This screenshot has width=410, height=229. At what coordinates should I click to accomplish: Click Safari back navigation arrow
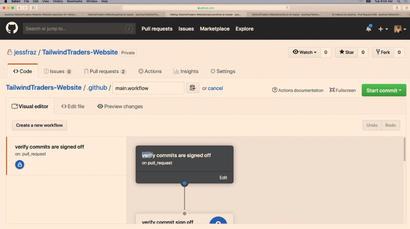[19, 8]
